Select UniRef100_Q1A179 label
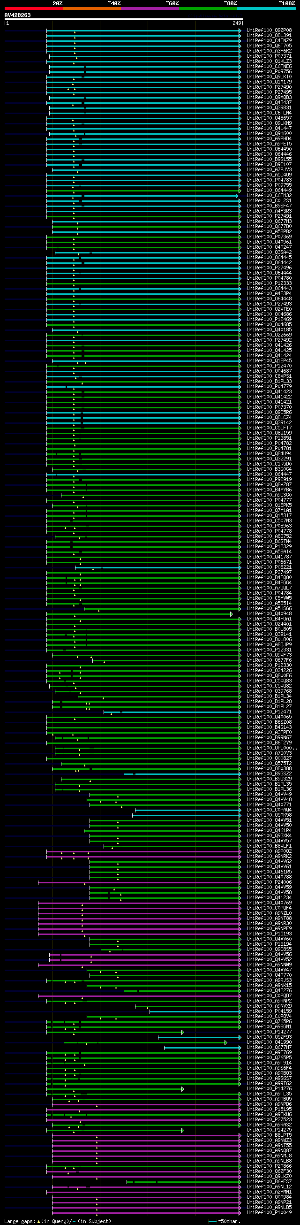This screenshot has height=1225, width=300. 269,82
